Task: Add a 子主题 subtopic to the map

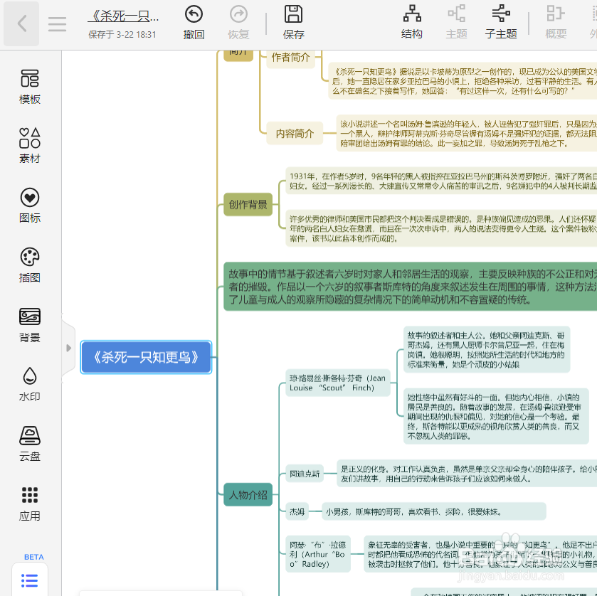Action: point(500,21)
